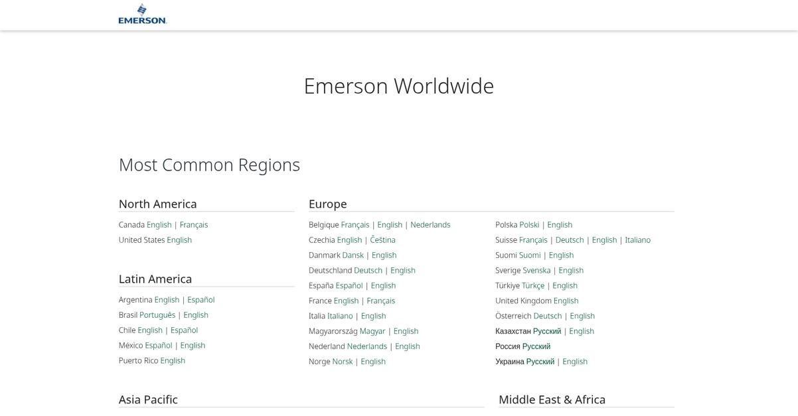Viewport: 798px width, 416px height.
Task: Choose Polska English link
Action: click(x=560, y=225)
